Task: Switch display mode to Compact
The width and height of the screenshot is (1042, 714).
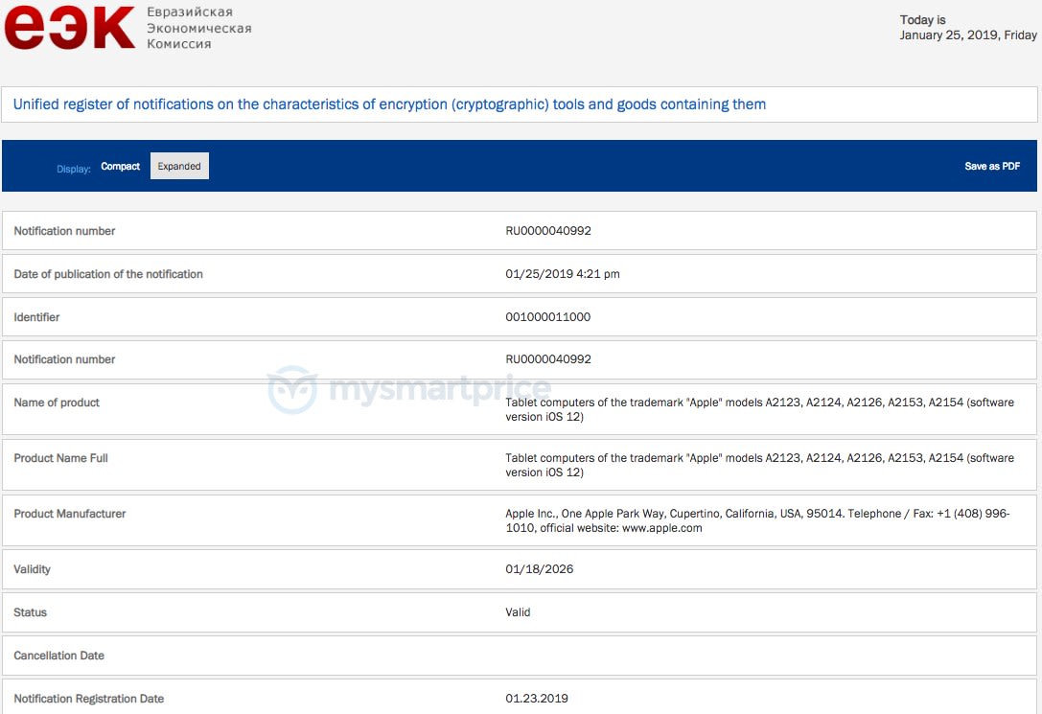Action: [x=120, y=166]
